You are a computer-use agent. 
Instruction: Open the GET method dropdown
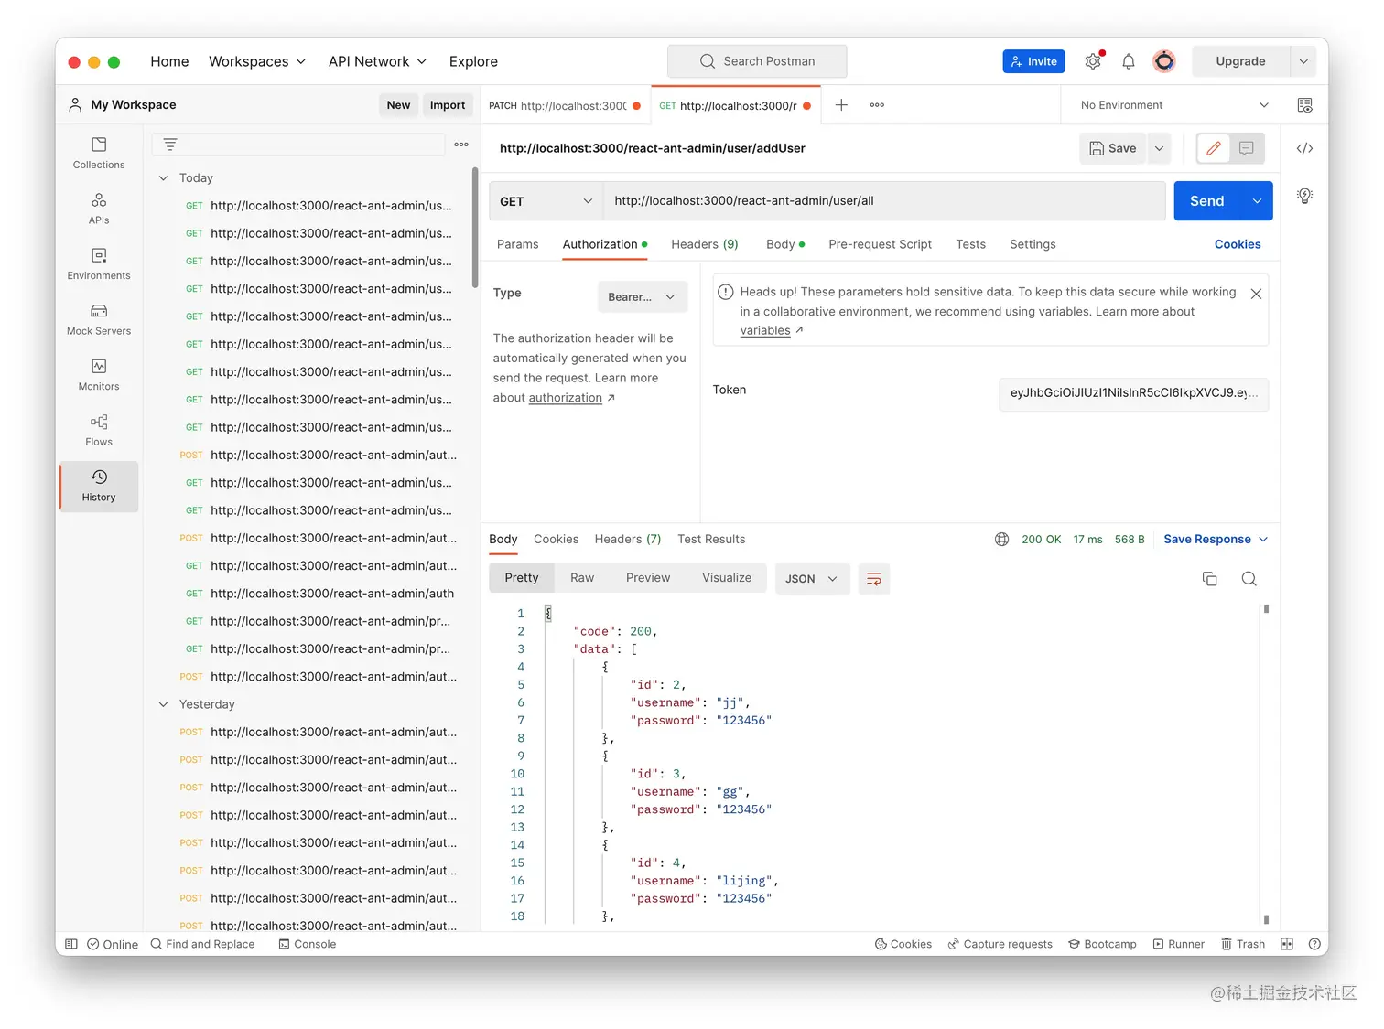tap(546, 201)
